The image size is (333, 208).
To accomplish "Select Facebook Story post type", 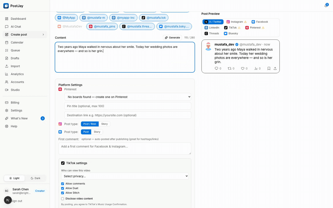I will (x=97, y=132).
